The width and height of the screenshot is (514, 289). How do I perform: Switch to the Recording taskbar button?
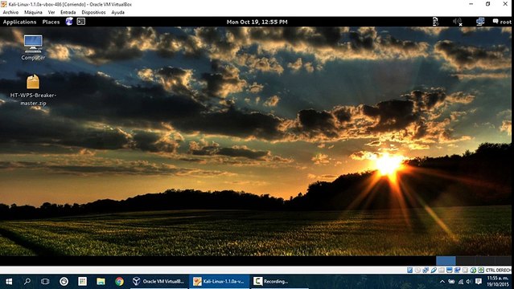[x=280, y=282]
